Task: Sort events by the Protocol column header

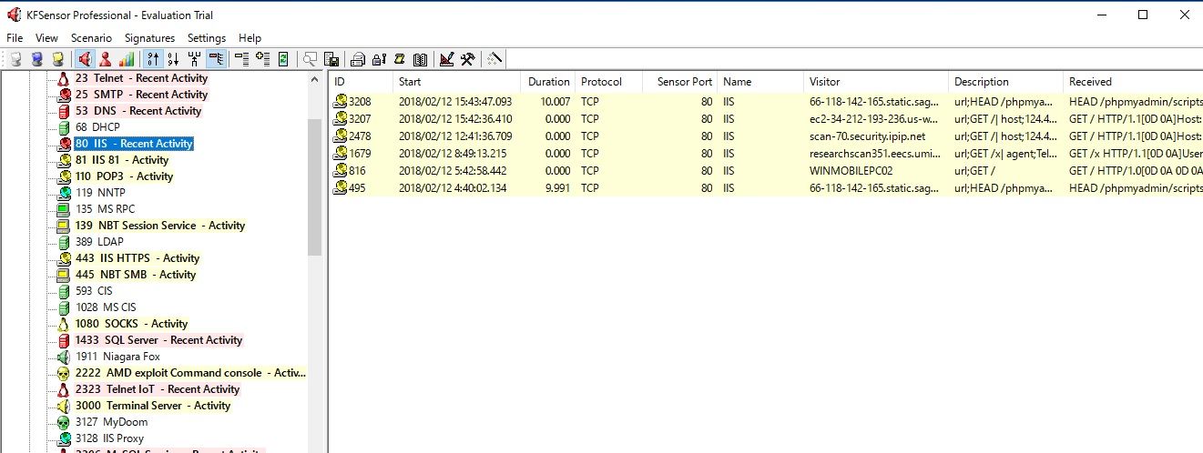Action: [x=608, y=82]
